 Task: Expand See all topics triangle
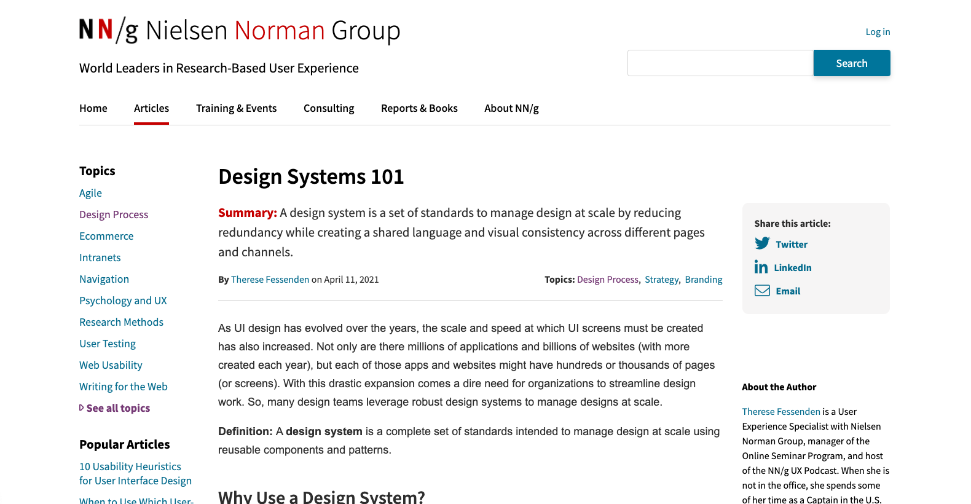pyautogui.click(x=82, y=408)
